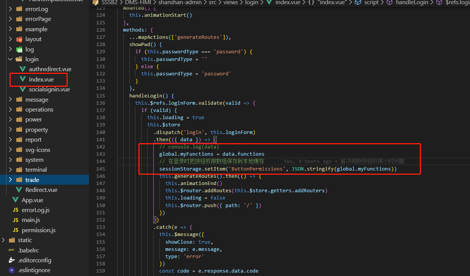The image size is (470, 276).
Task: Select shanshan-admin in the breadcrumb
Action: coord(180,2)
